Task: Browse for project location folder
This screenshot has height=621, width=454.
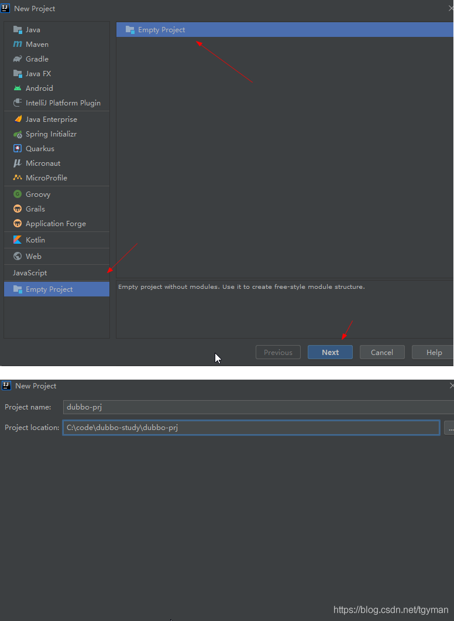Action: 449,428
